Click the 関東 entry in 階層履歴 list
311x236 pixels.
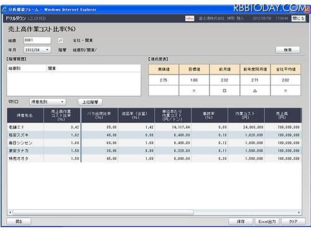(x=52, y=68)
